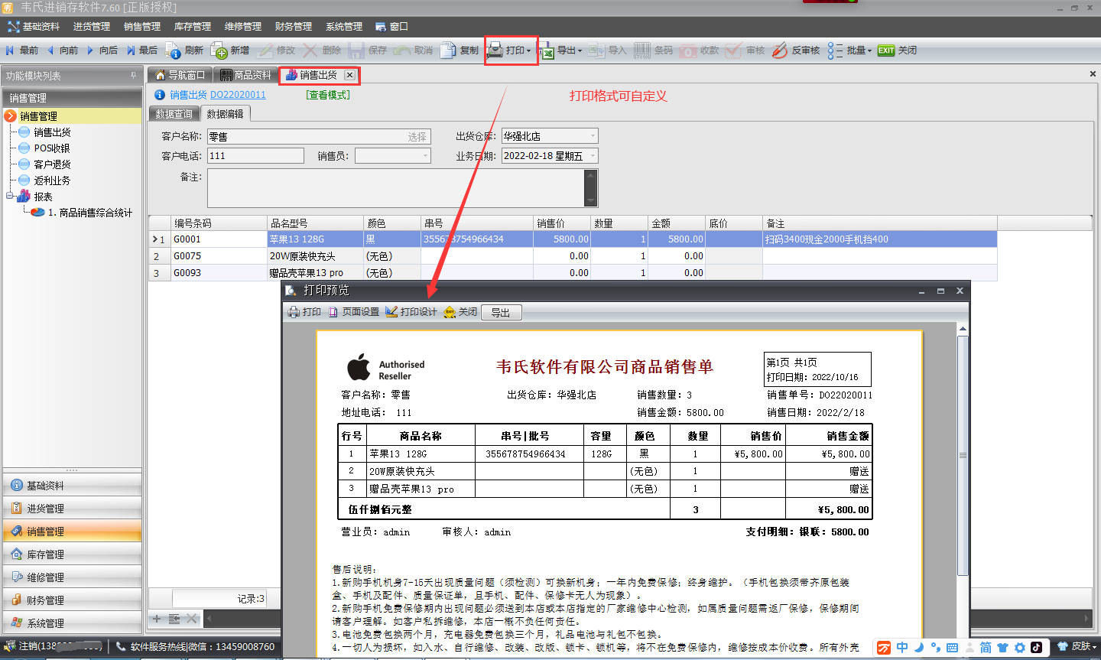Click the 导出 export icon in the main toolbar

coord(547,50)
